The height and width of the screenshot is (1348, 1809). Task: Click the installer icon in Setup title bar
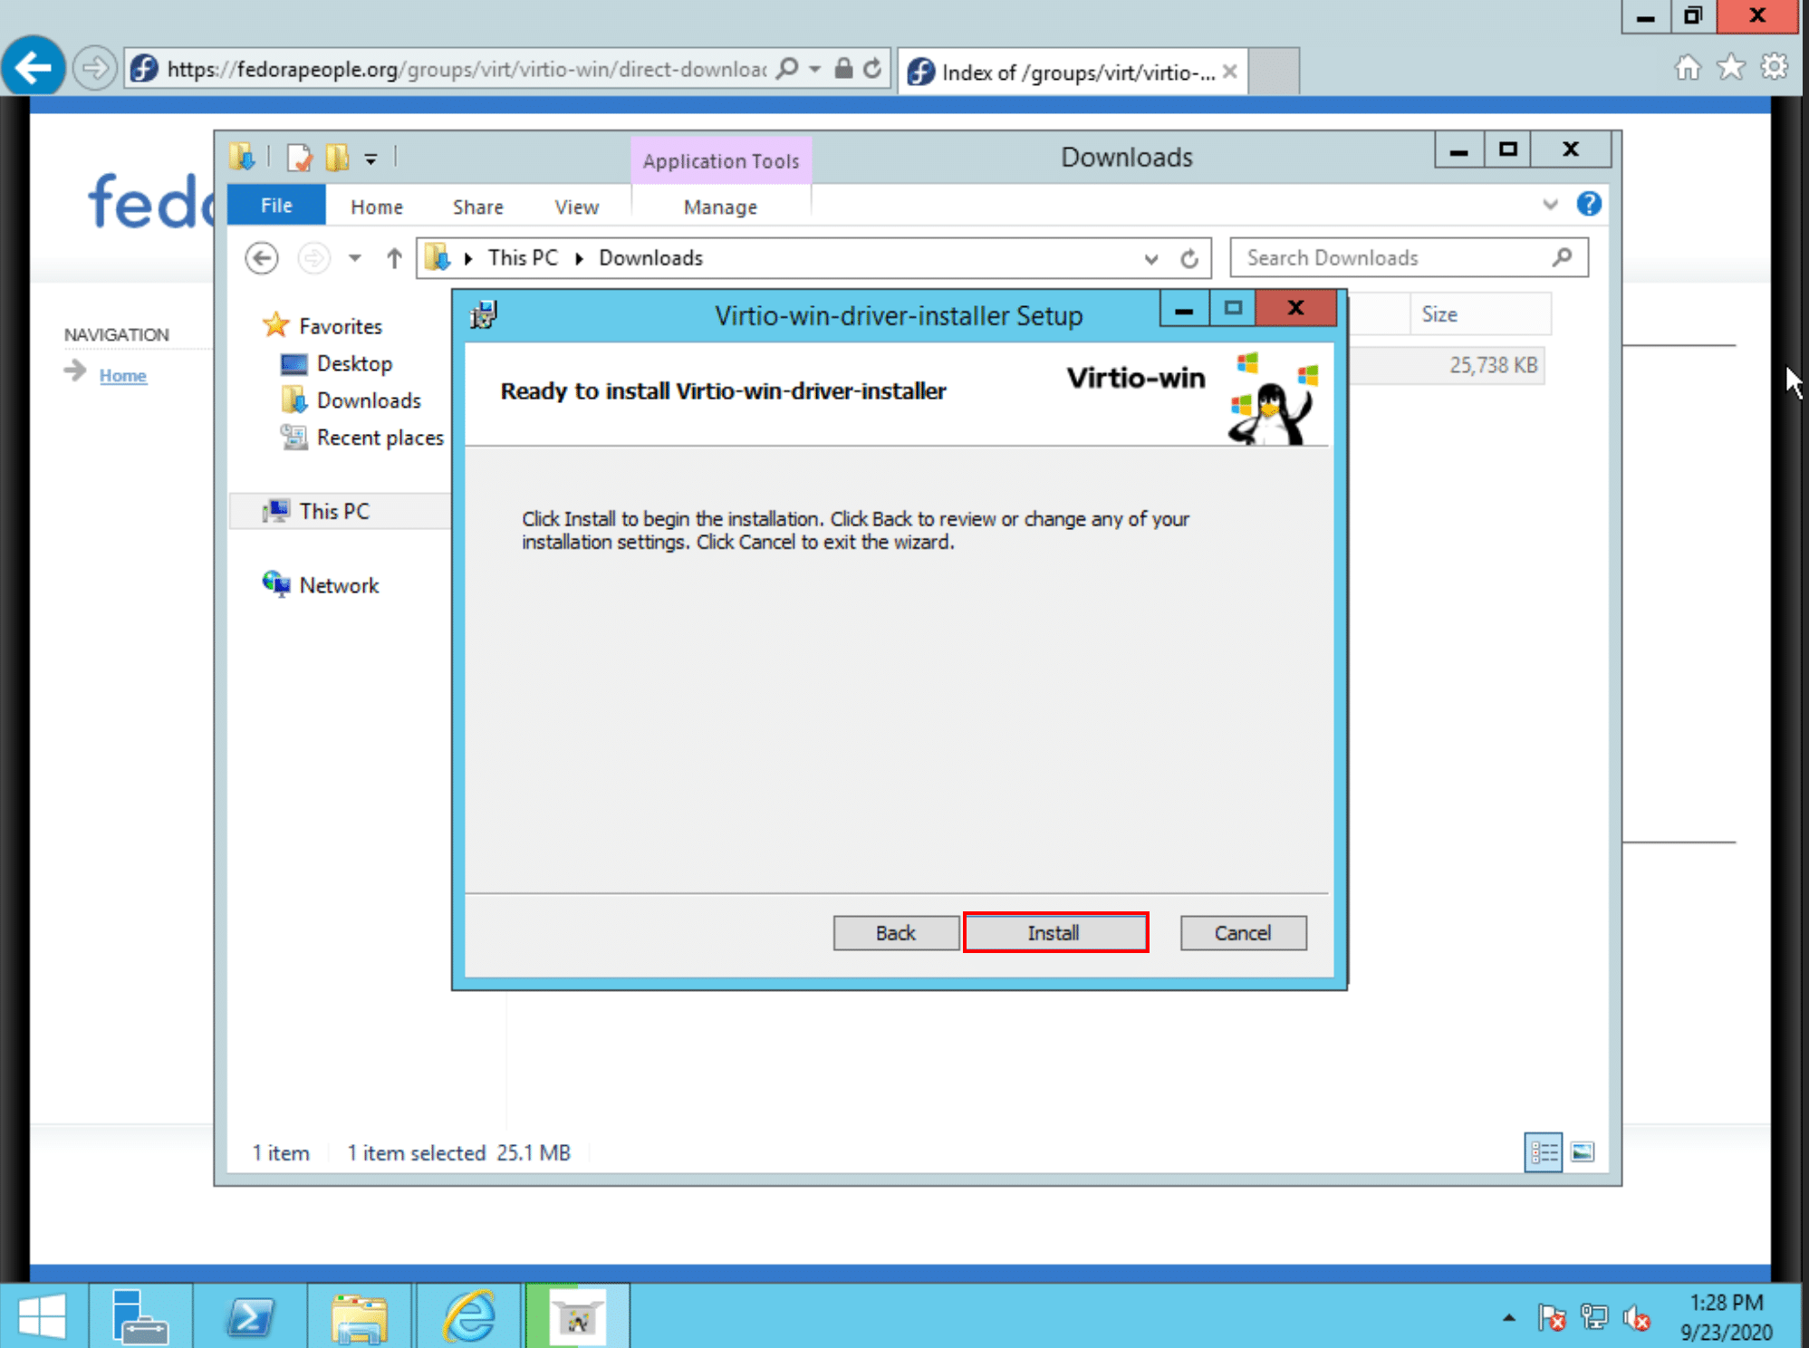pos(484,314)
